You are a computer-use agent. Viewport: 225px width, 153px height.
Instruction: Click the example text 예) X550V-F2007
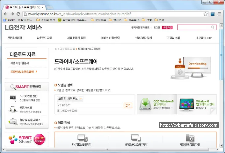click(67, 111)
